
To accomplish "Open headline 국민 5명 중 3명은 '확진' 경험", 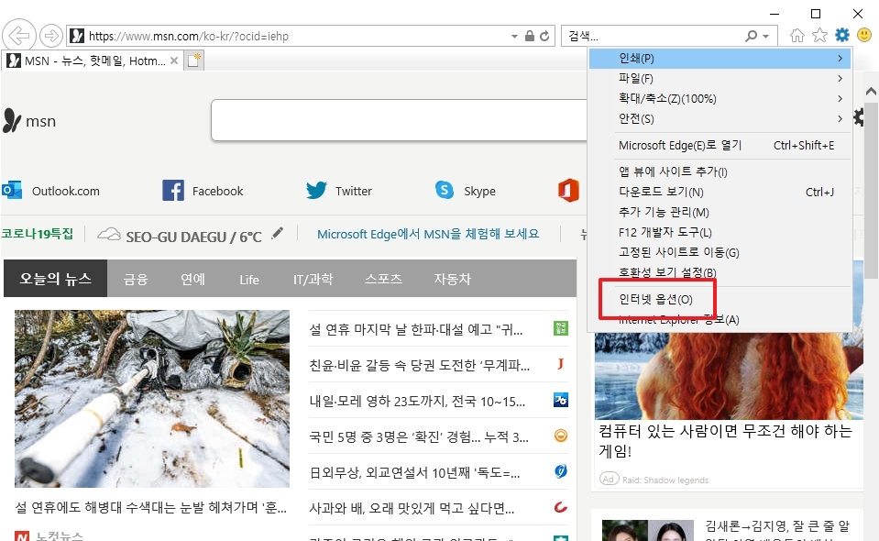I will pos(419,436).
